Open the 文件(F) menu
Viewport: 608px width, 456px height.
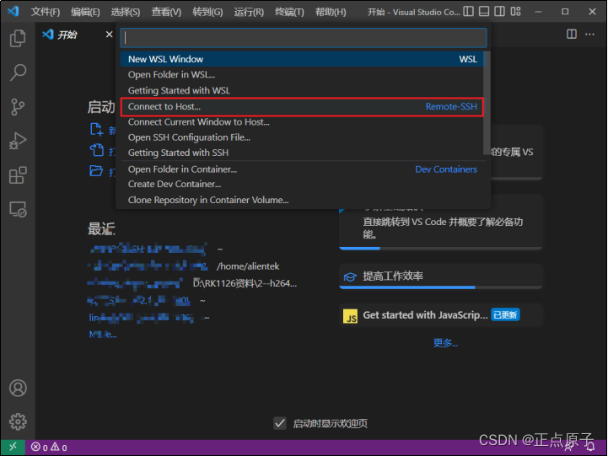click(x=46, y=12)
